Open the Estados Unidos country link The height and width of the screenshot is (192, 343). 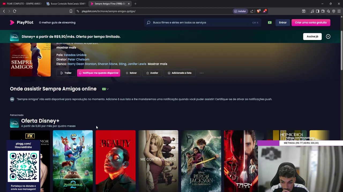(75, 55)
